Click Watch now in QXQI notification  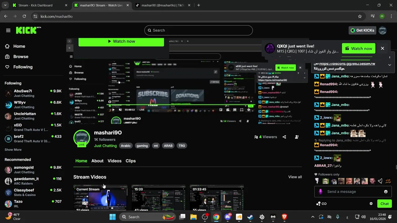[x=359, y=48]
